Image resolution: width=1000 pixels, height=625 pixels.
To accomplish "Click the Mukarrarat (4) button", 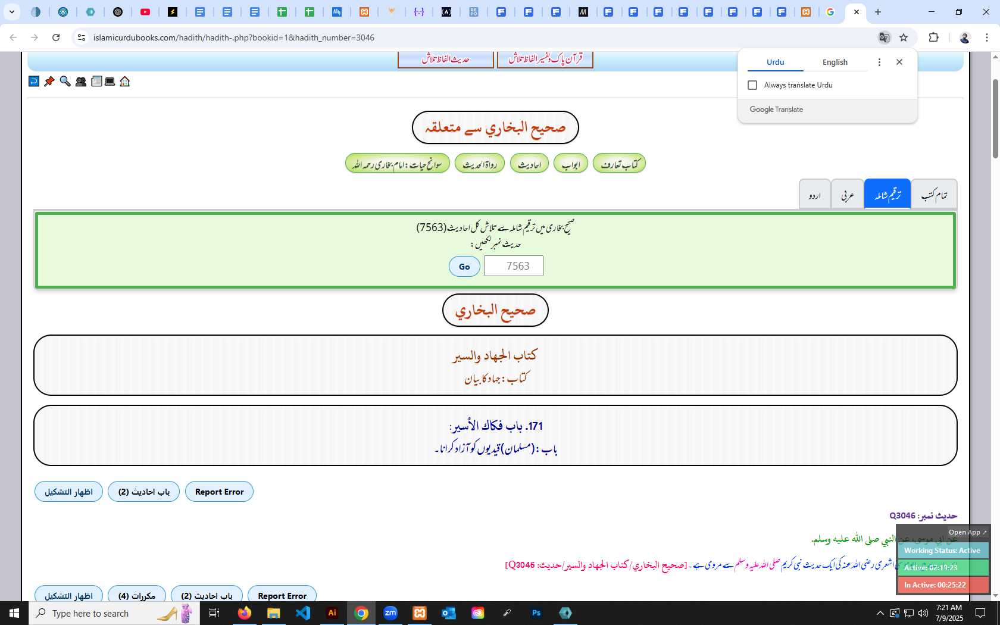I will pos(136,594).
